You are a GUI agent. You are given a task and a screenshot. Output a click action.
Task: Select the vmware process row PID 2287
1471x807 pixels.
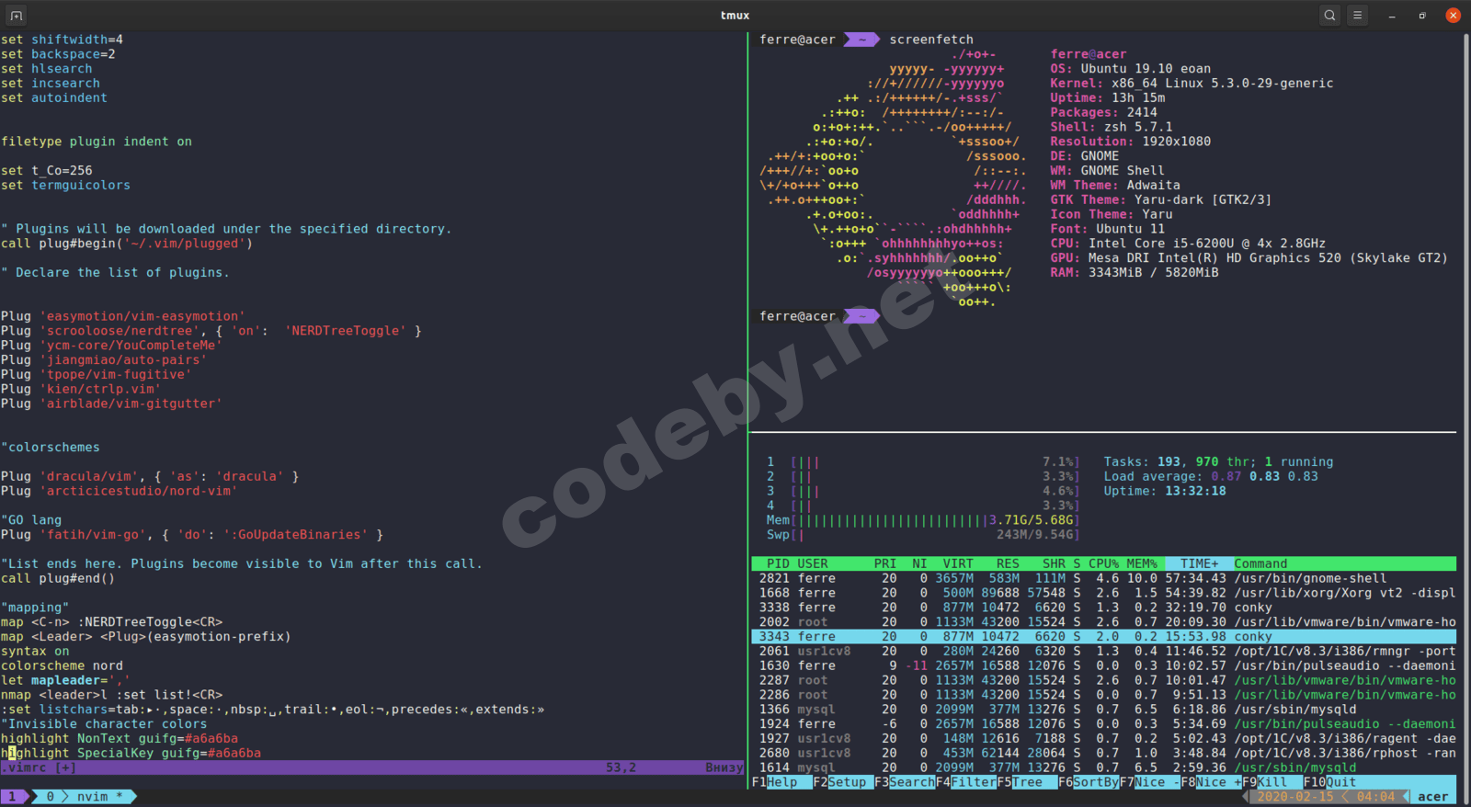click(x=1104, y=680)
